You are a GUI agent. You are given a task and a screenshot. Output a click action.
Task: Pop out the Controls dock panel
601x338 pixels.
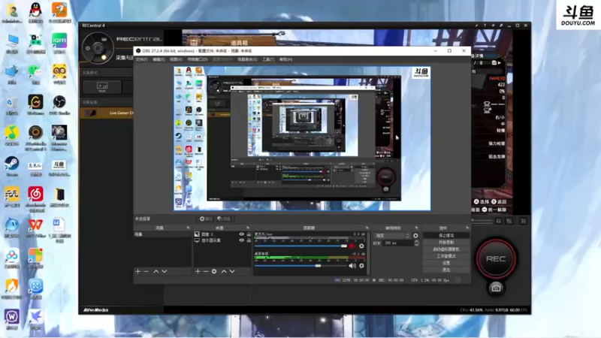467,228
